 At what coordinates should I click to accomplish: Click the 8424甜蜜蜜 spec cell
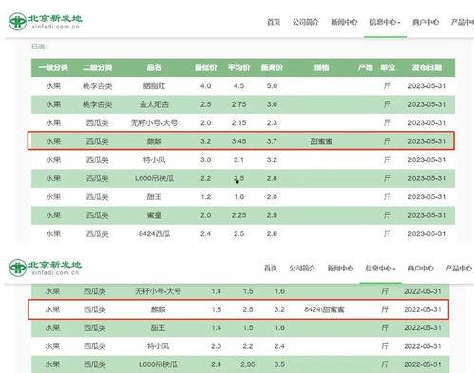pos(324,309)
